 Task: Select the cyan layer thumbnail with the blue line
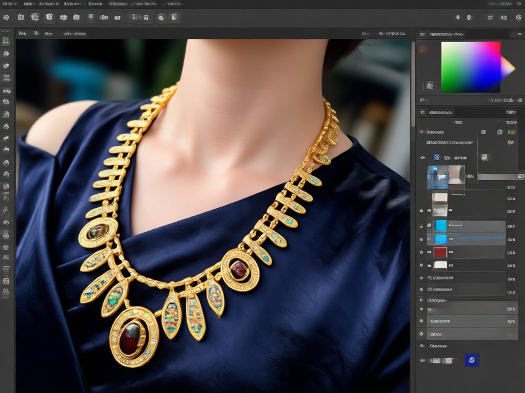(x=440, y=239)
